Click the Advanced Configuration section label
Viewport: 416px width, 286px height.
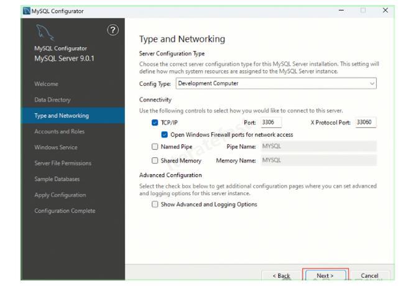(170, 175)
